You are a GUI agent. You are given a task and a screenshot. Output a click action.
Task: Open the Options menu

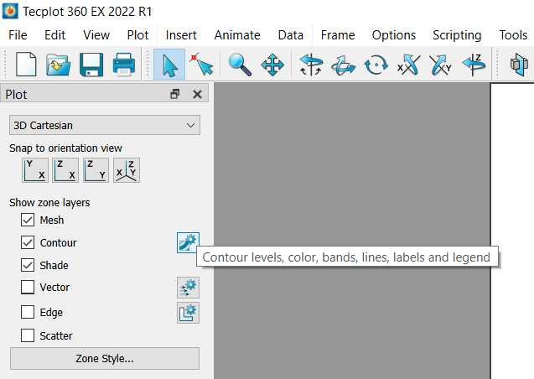tap(394, 35)
